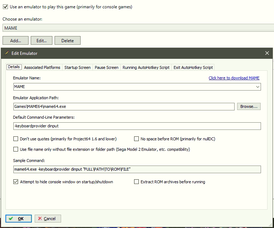The width and height of the screenshot is (274, 228).
Task: Click the Emulator Name text box
Action: [x=137, y=87]
